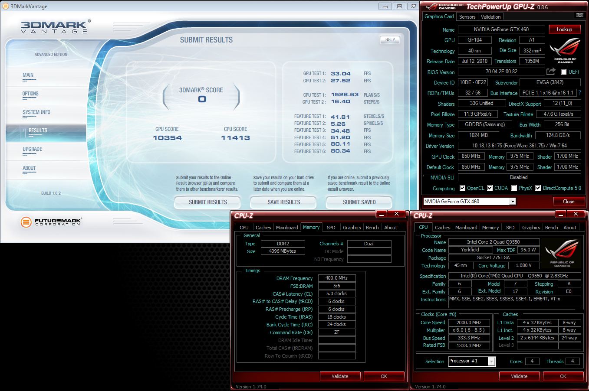The image size is (589, 391).
Task: Click the 3DMarkVantage title bar icon
Action: click(x=5, y=7)
